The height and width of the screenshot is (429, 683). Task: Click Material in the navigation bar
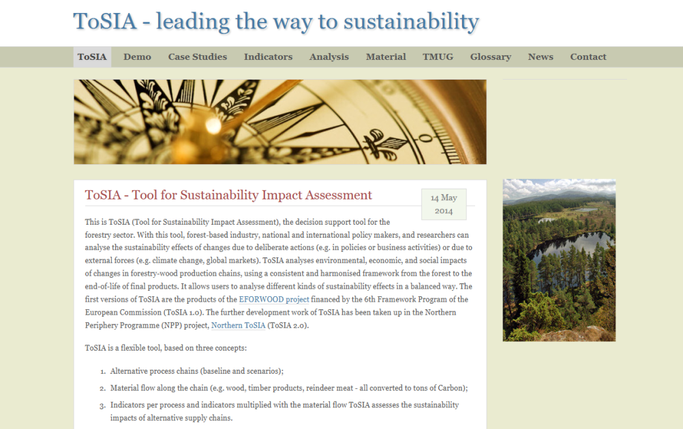tap(386, 57)
